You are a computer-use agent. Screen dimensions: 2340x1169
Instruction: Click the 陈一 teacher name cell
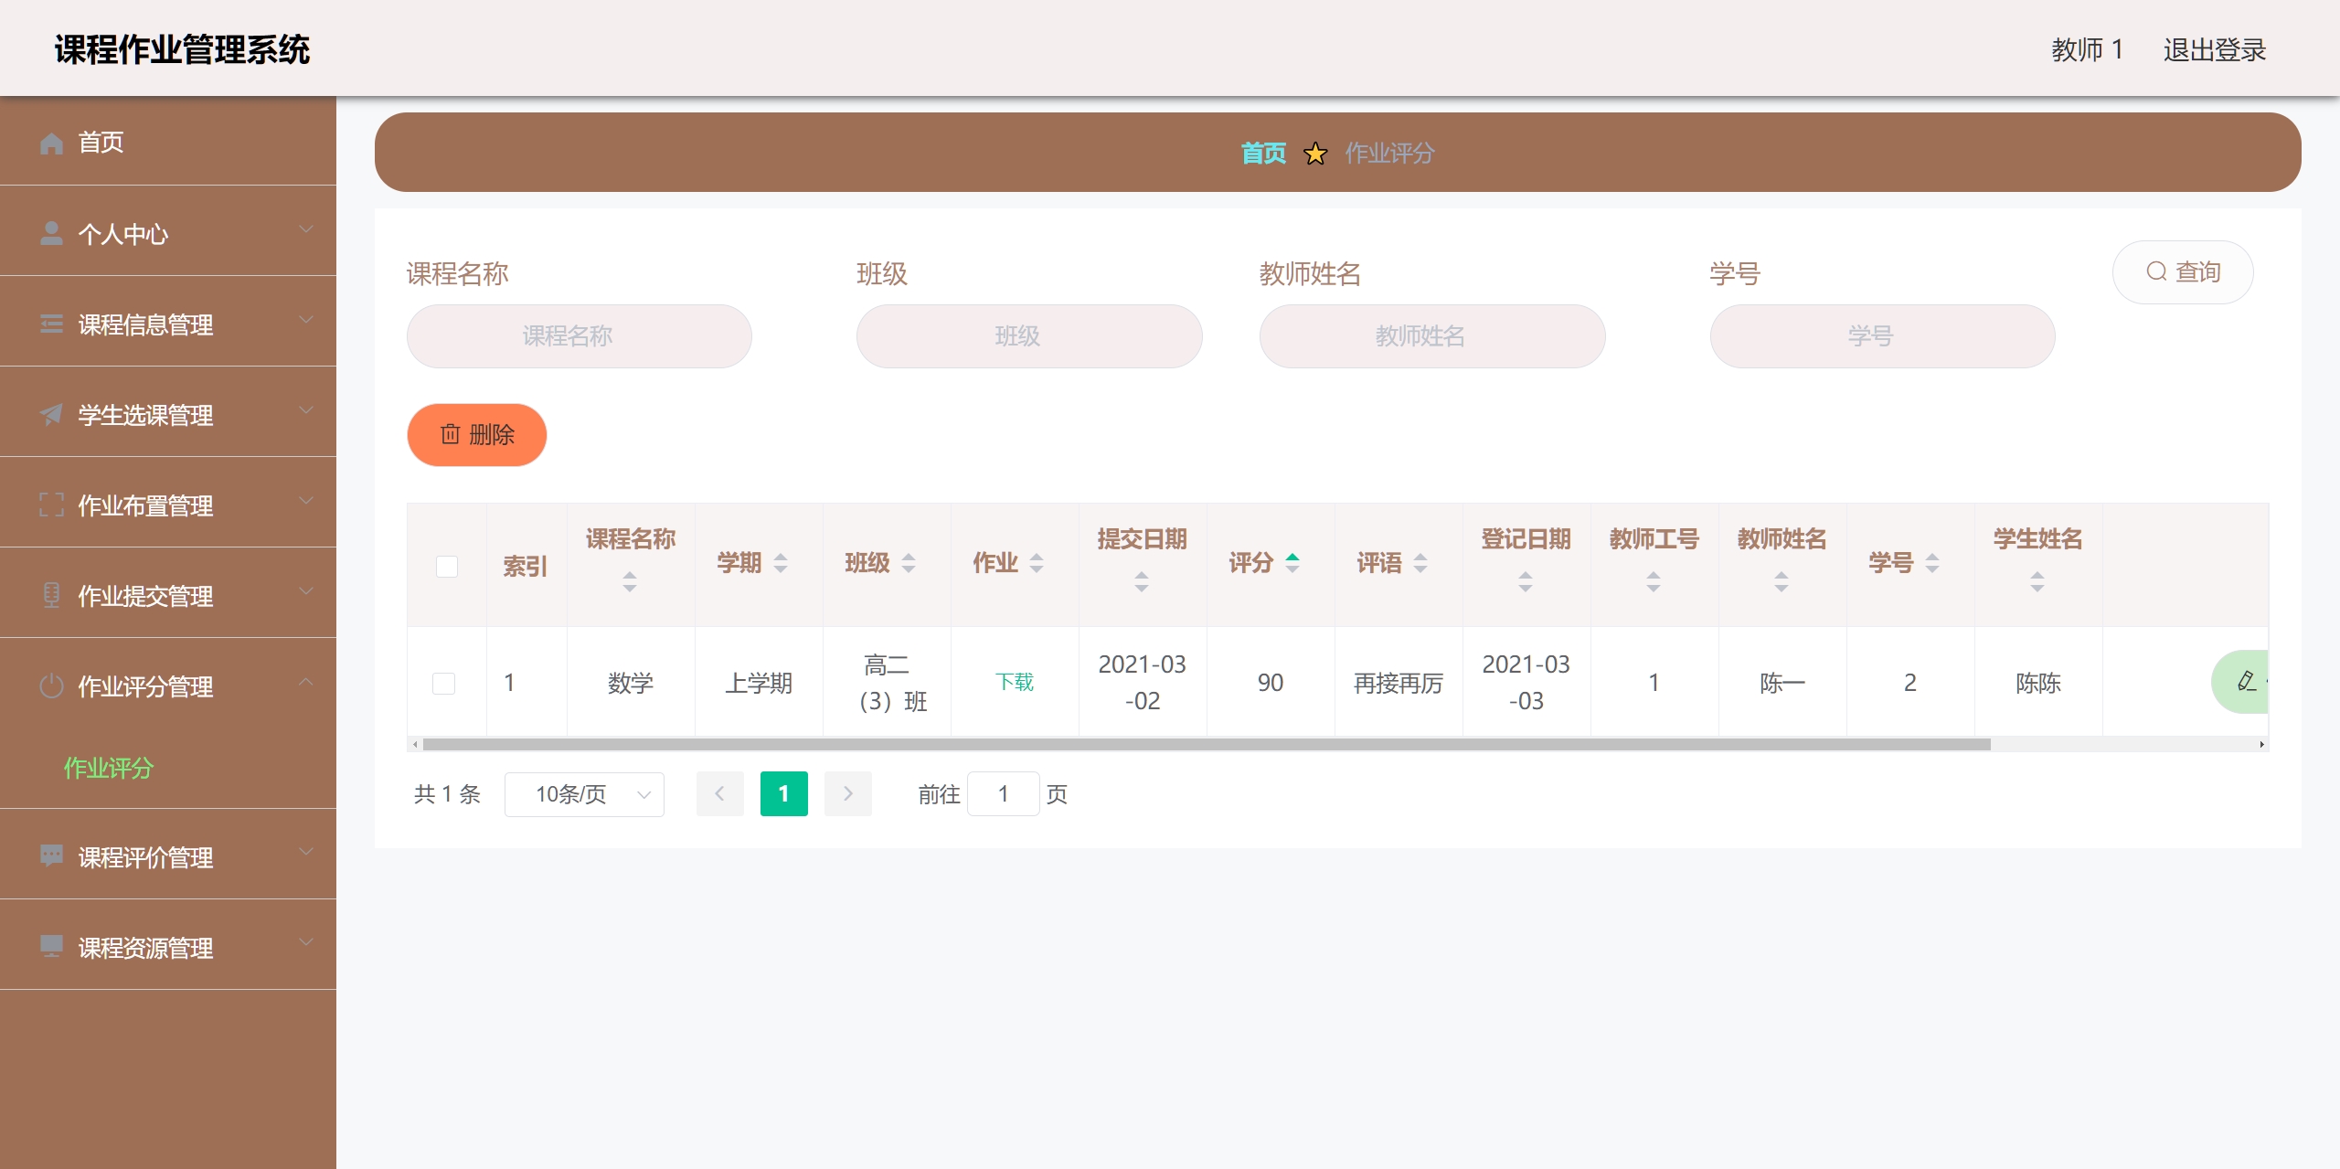[x=1782, y=683]
